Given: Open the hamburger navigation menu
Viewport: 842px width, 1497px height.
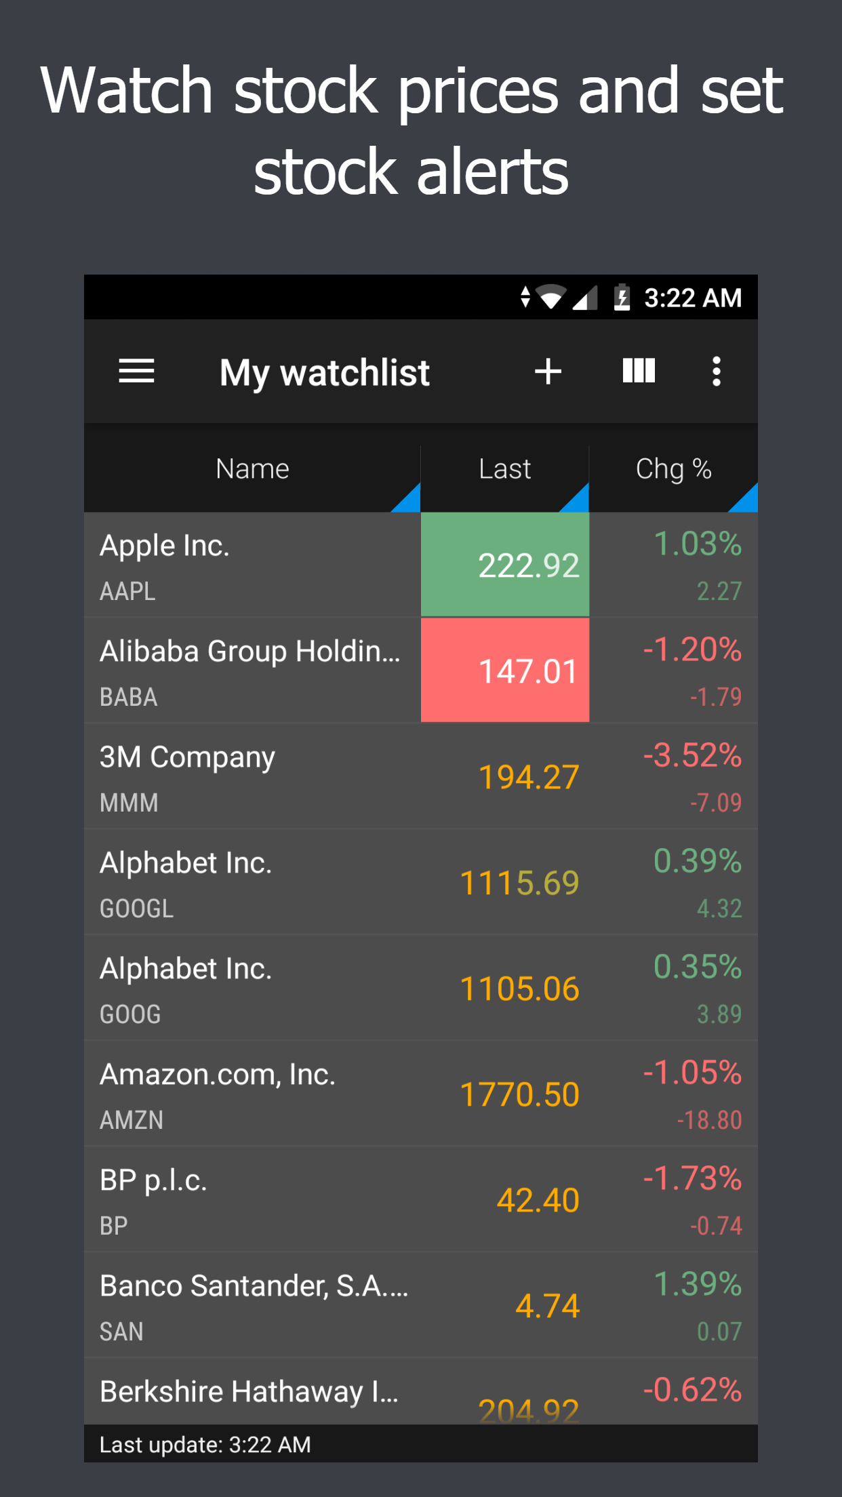Looking at the screenshot, I should pyautogui.click(x=136, y=372).
